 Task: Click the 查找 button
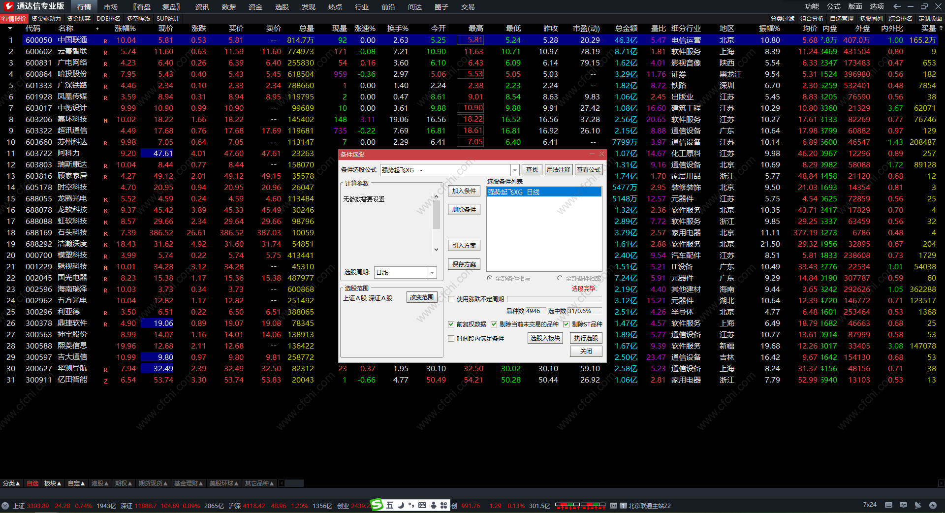click(532, 169)
